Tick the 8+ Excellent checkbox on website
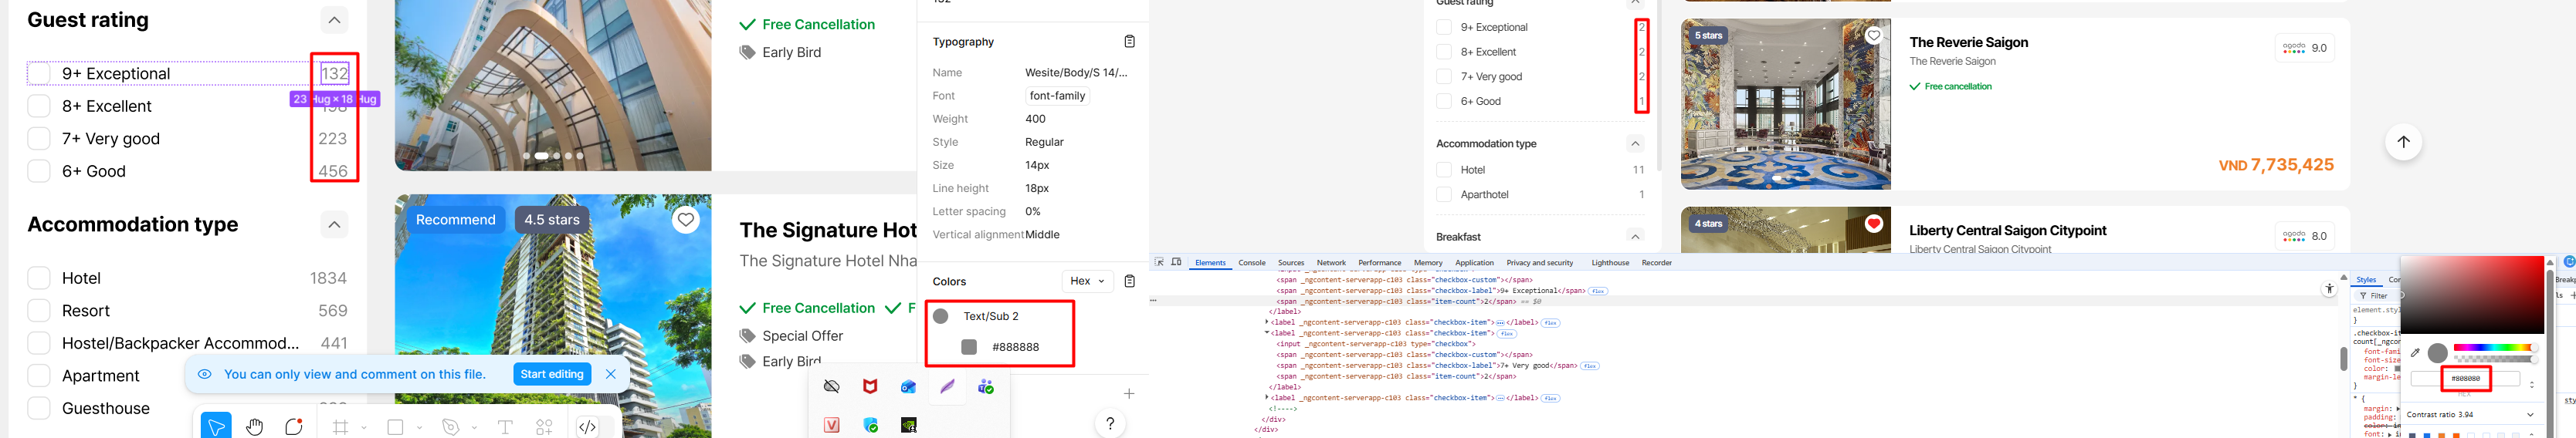Viewport: 2576px width, 438px height. tap(1443, 52)
